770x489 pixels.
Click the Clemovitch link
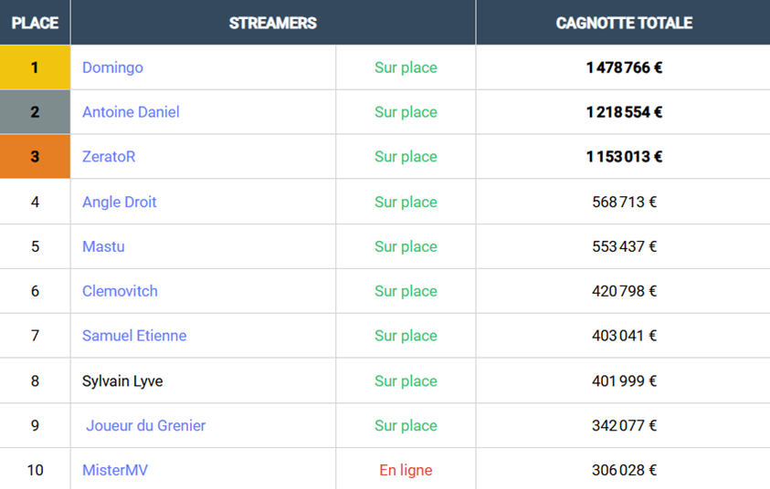(x=120, y=291)
